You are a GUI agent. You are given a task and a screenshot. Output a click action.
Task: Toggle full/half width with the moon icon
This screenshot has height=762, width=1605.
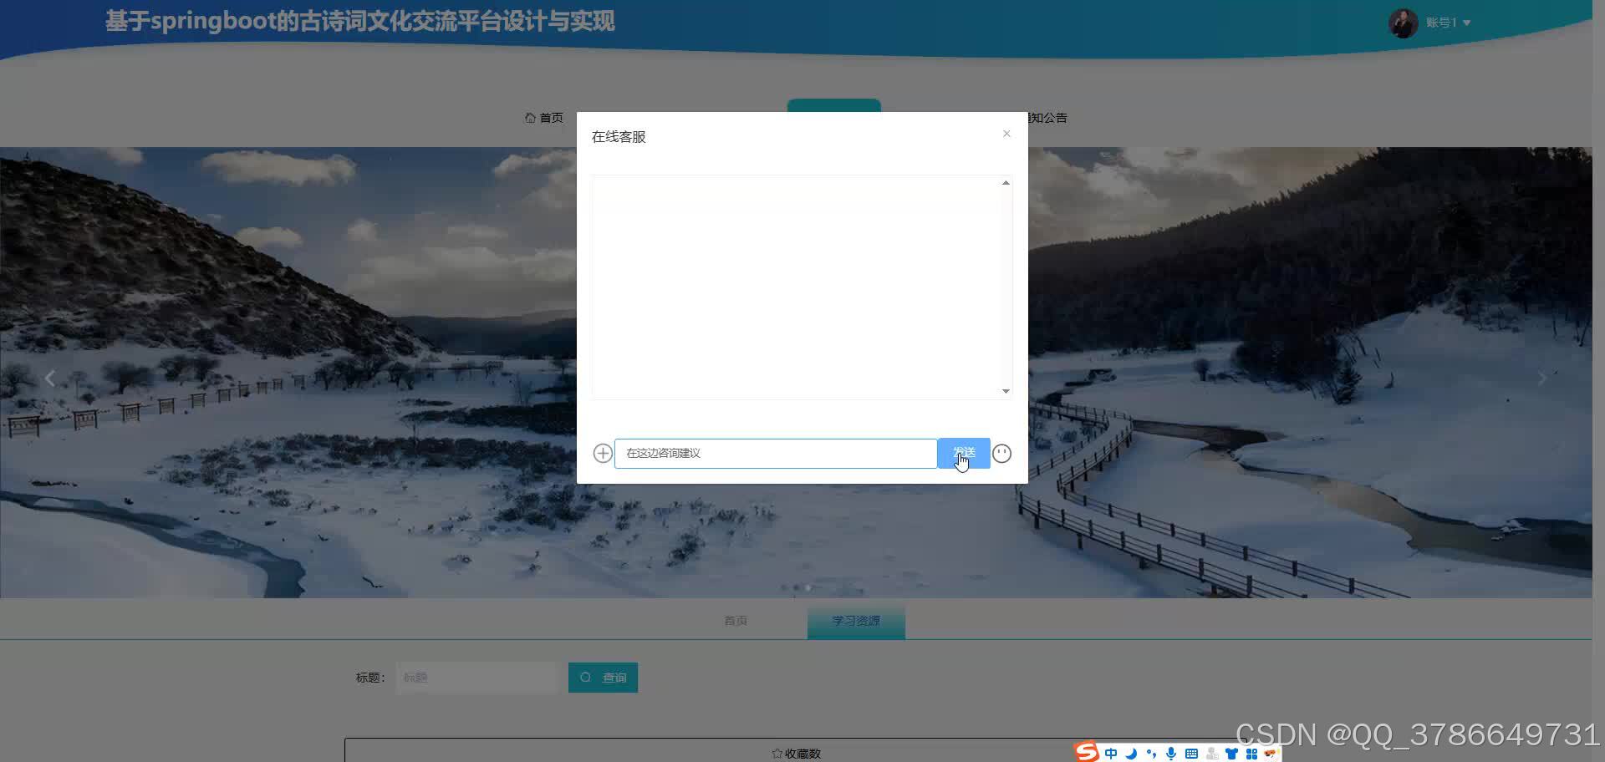1130,752
